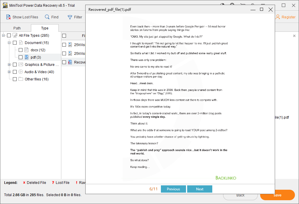Click the Lost File question mark legend icon

[53, 182]
